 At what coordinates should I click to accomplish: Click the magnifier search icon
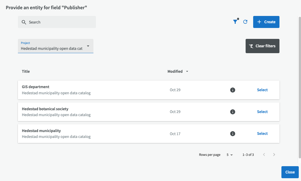pyautogui.click(x=24, y=22)
